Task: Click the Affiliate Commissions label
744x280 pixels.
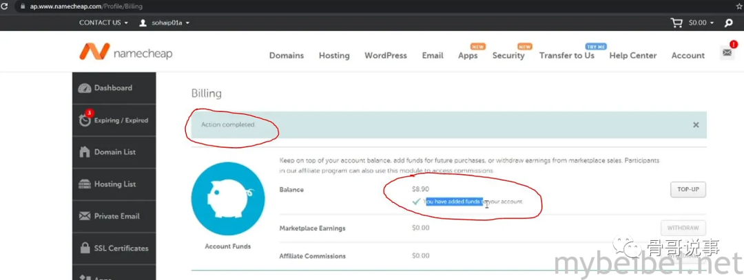Action: tap(312, 257)
